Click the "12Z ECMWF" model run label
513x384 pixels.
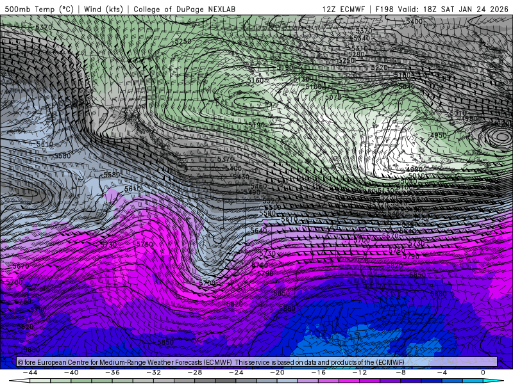343,9
